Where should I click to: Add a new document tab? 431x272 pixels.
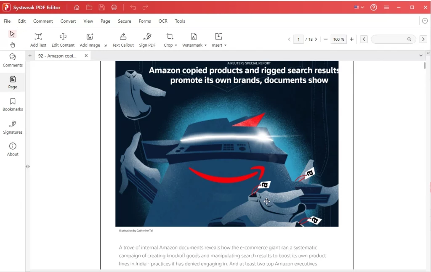click(30, 55)
